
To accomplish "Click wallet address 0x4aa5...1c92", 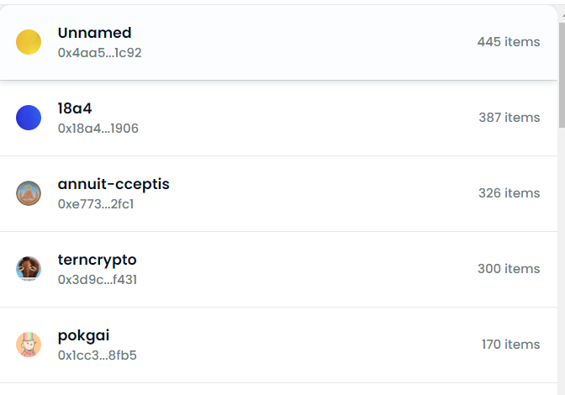I will click(x=99, y=52).
